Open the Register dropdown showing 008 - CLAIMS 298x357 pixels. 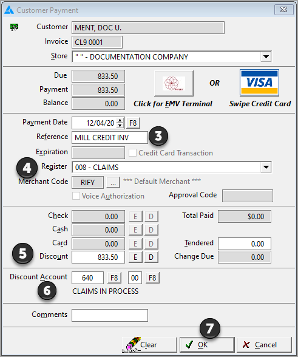(266, 168)
